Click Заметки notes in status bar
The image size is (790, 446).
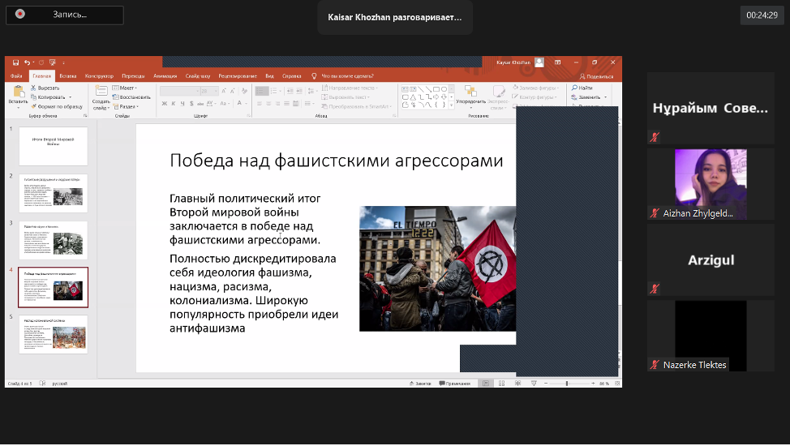420,384
